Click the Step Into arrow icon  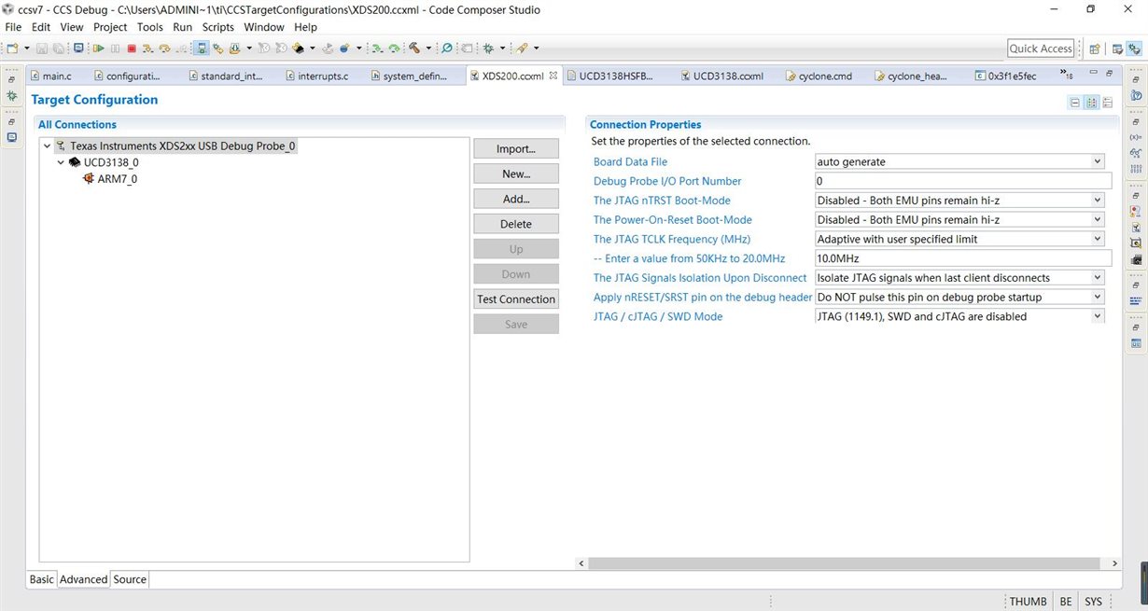click(x=147, y=48)
